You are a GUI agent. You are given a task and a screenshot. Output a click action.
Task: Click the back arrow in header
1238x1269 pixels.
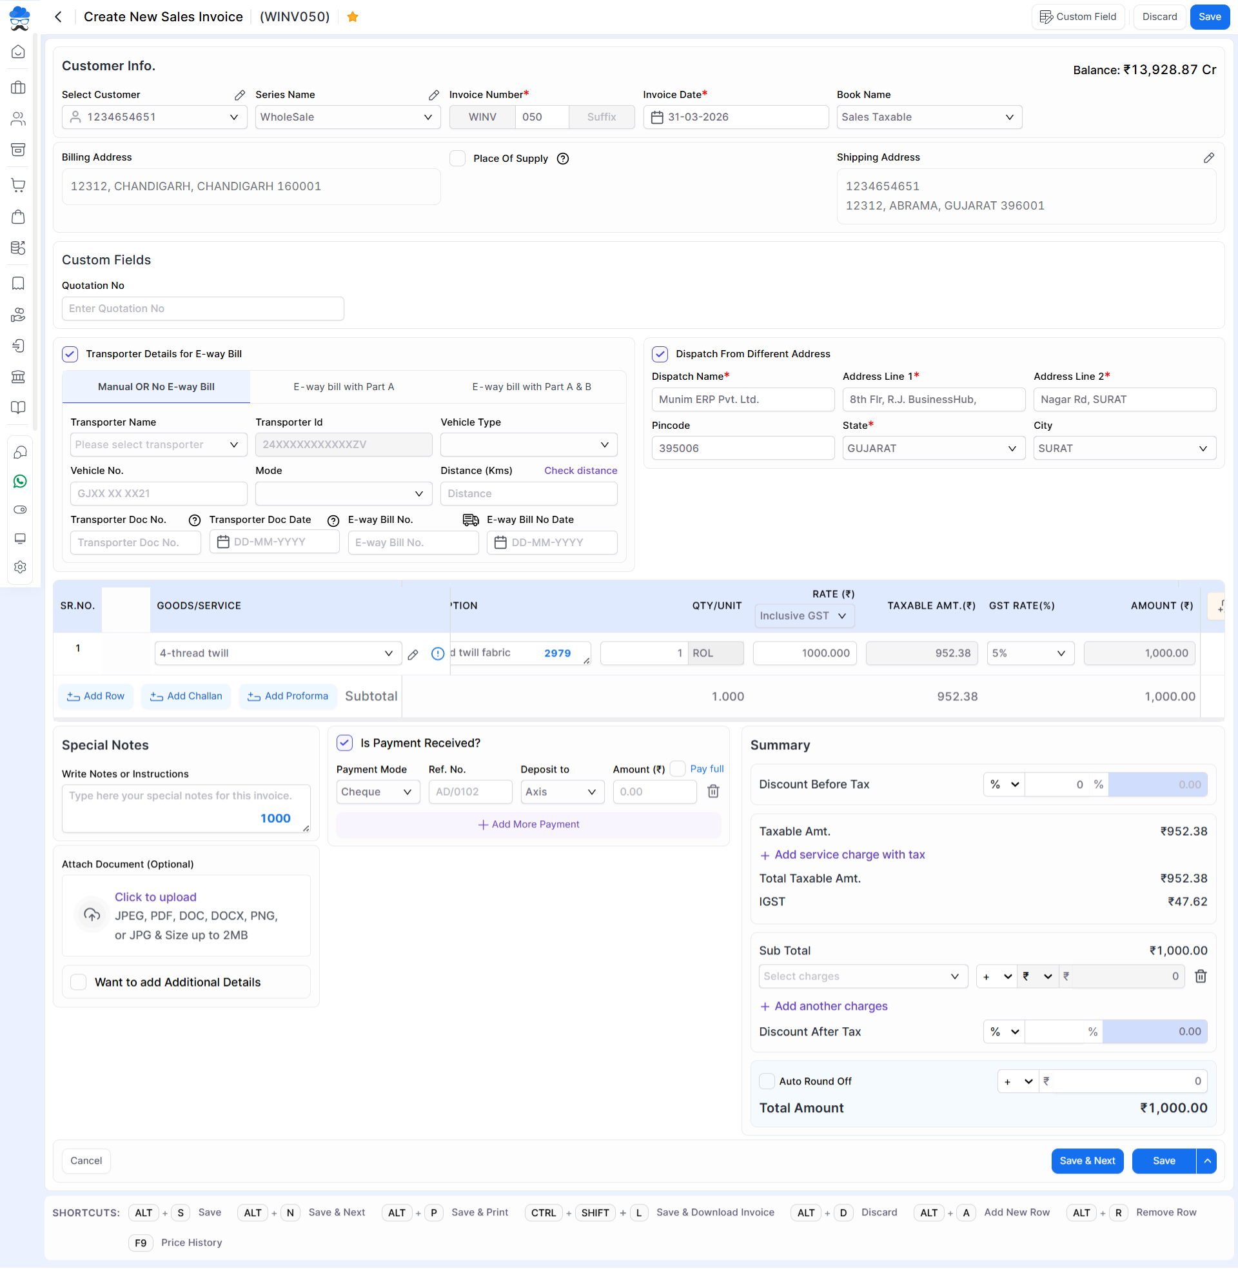point(59,17)
